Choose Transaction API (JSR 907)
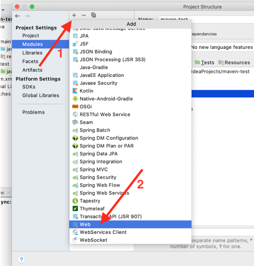The image size is (254, 266). [x=130, y=216]
